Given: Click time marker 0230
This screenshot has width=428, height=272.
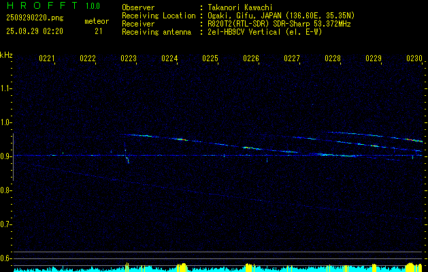Looking at the screenshot, I should coord(414,58).
